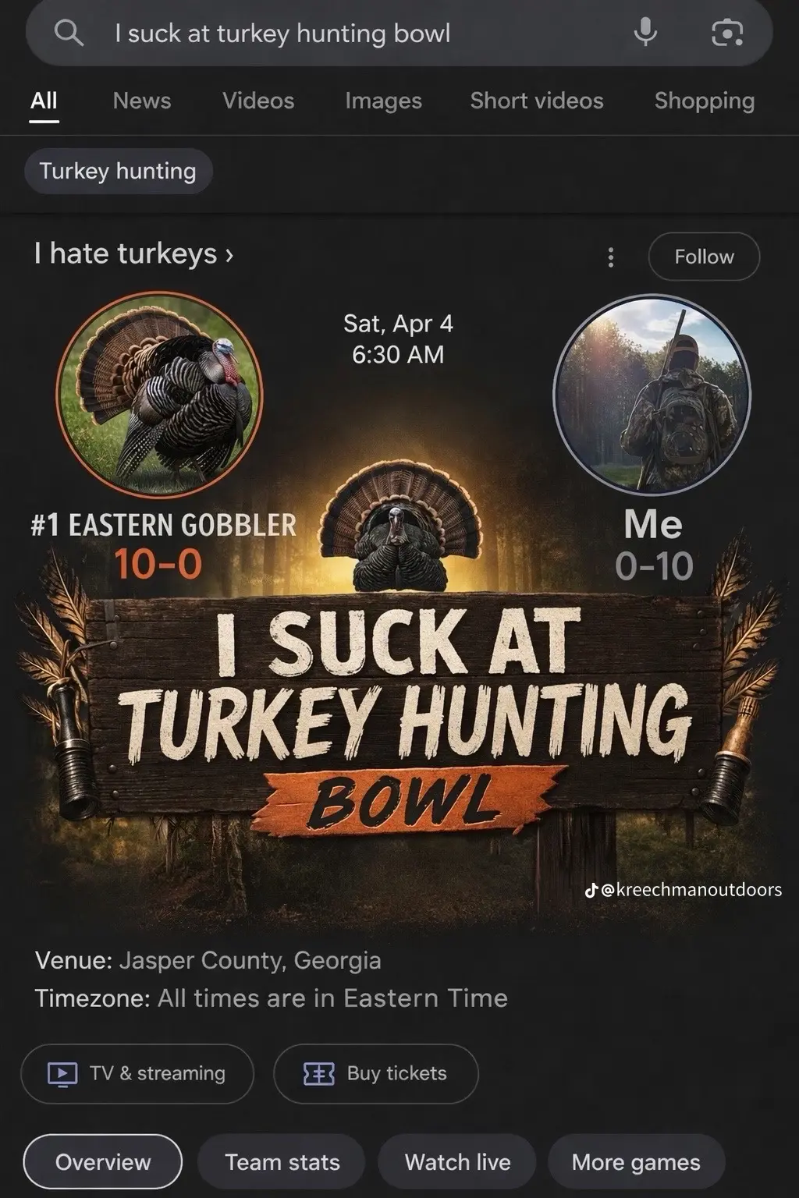Expand the I hate turkeys chevron
The image size is (799, 1198).
pyautogui.click(x=229, y=255)
